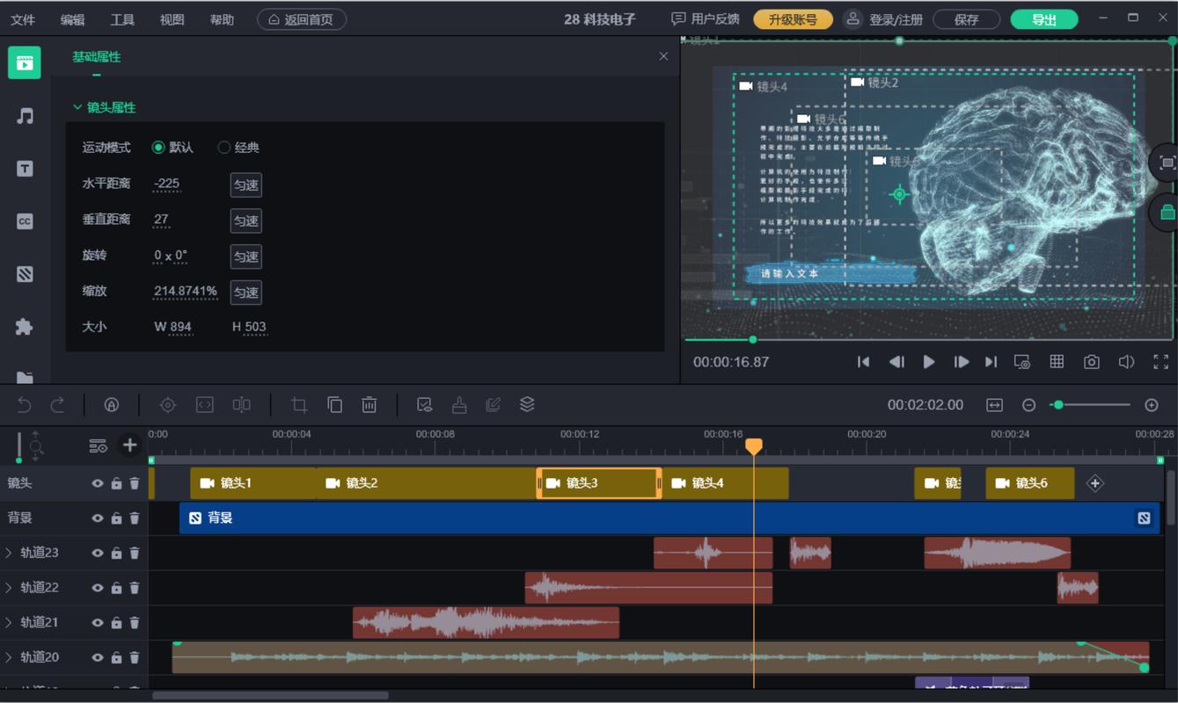1178x703 pixels.
Task: Expand 轨道21 track
Action: click(9, 622)
